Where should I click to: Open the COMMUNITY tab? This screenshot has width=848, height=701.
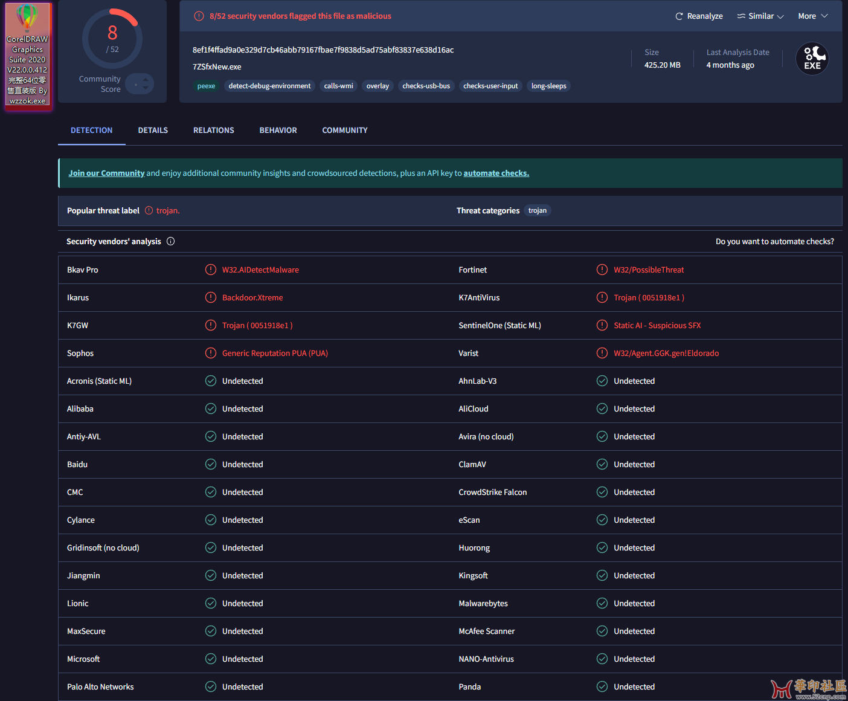click(345, 130)
